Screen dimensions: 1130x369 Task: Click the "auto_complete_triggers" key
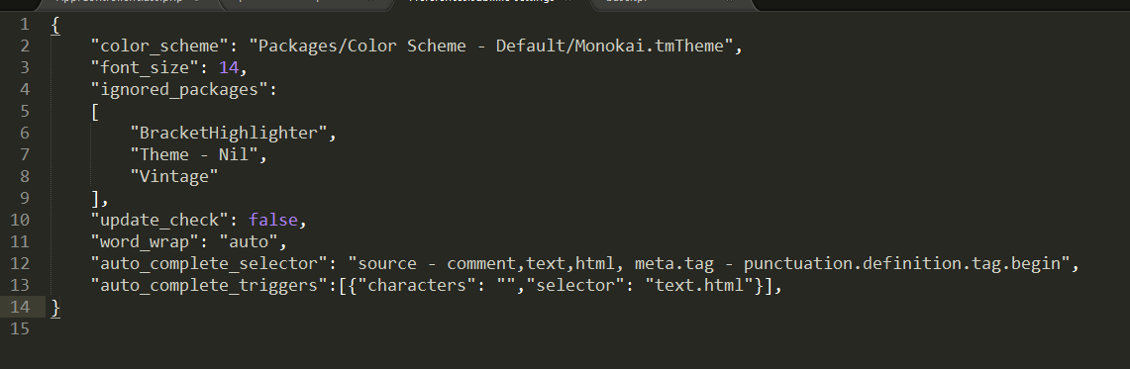click(x=209, y=286)
